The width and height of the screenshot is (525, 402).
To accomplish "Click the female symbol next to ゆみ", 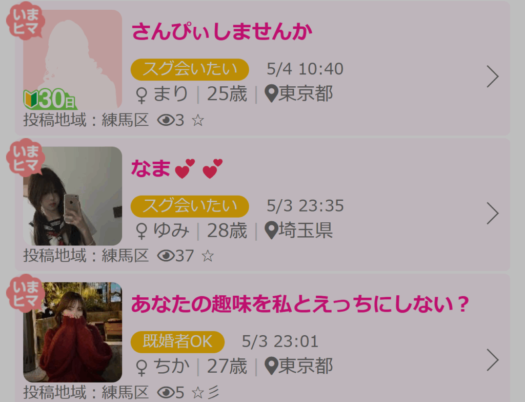I will 142,232.
